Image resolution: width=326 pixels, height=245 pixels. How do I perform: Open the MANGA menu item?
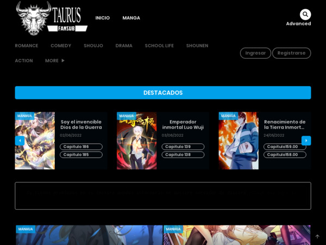tap(131, 18)
